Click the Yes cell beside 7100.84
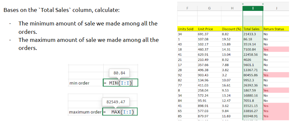This screenshot has width=290, height=124. pos(276,49)
